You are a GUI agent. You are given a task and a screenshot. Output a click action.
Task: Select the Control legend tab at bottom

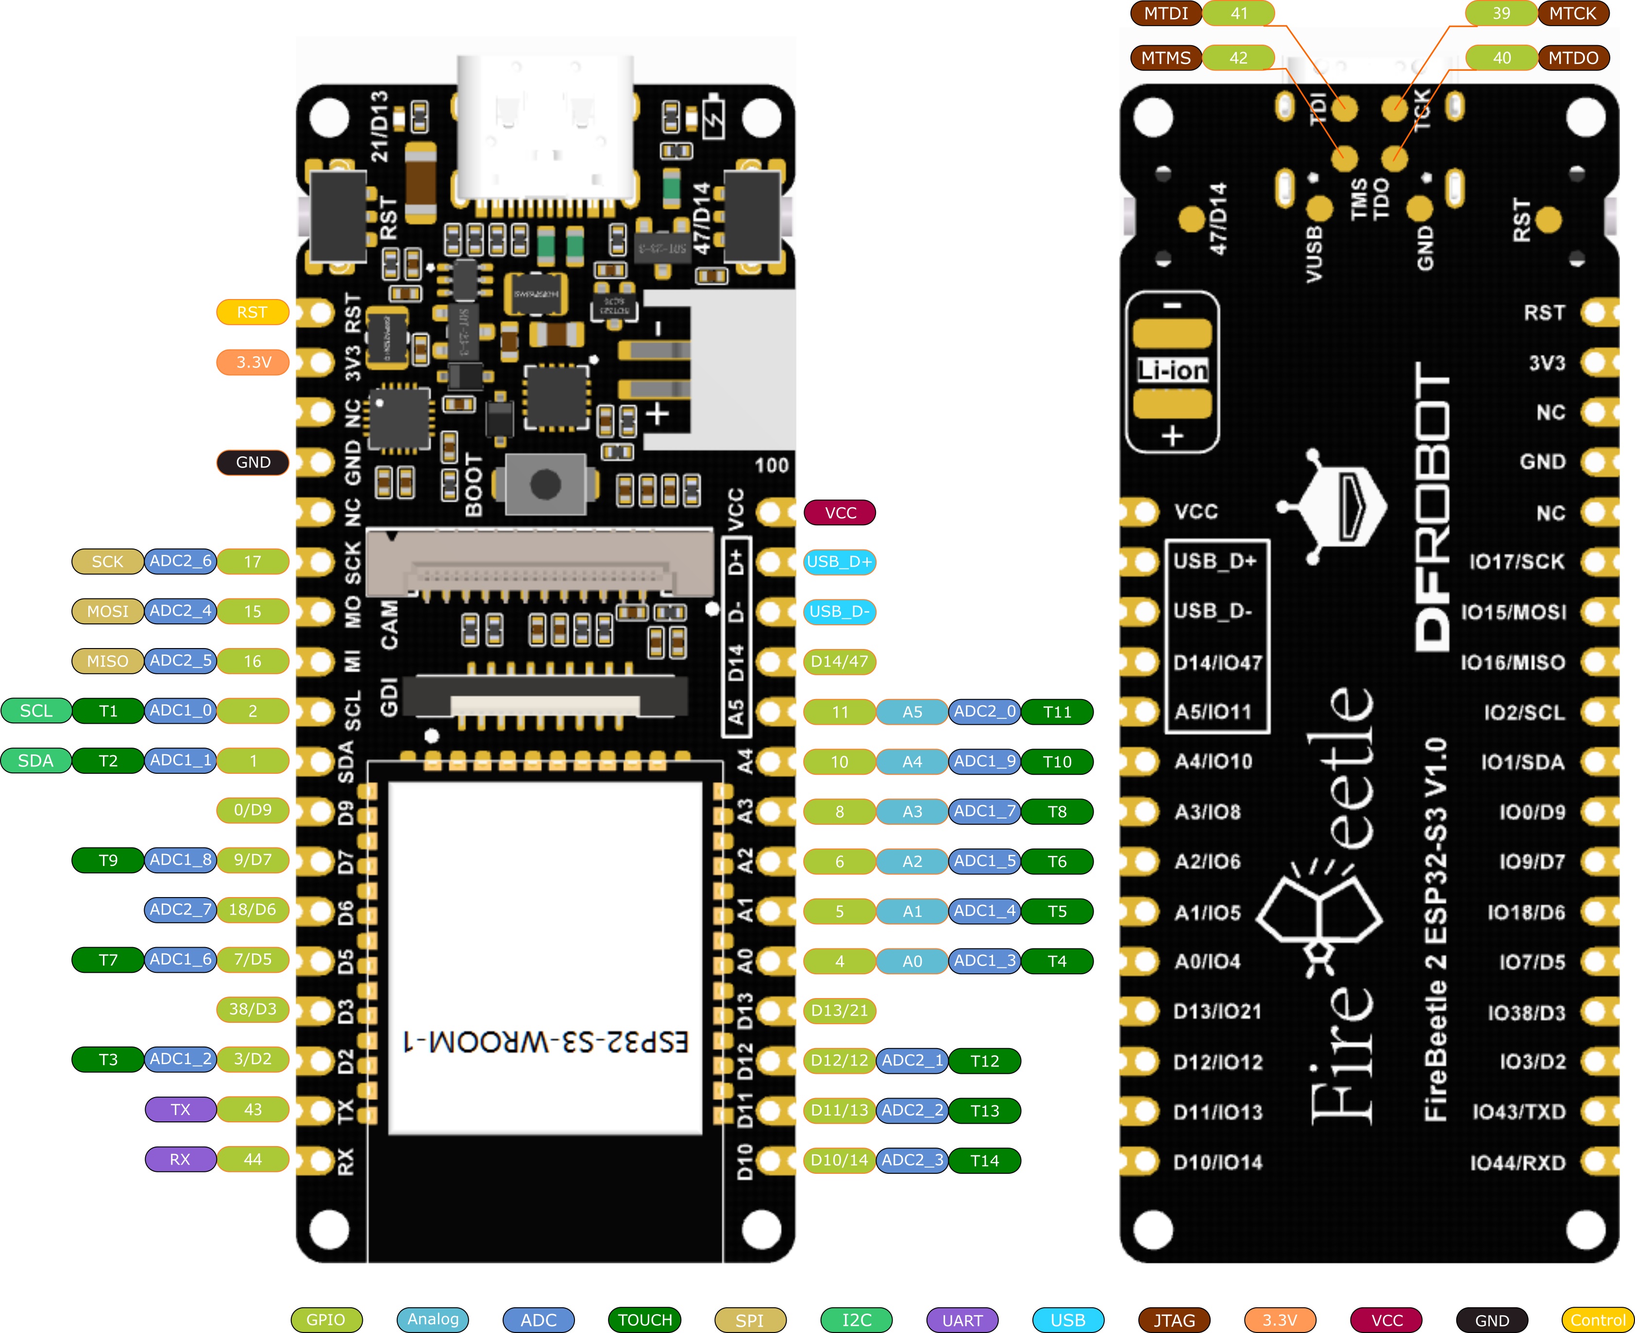1600,1314
